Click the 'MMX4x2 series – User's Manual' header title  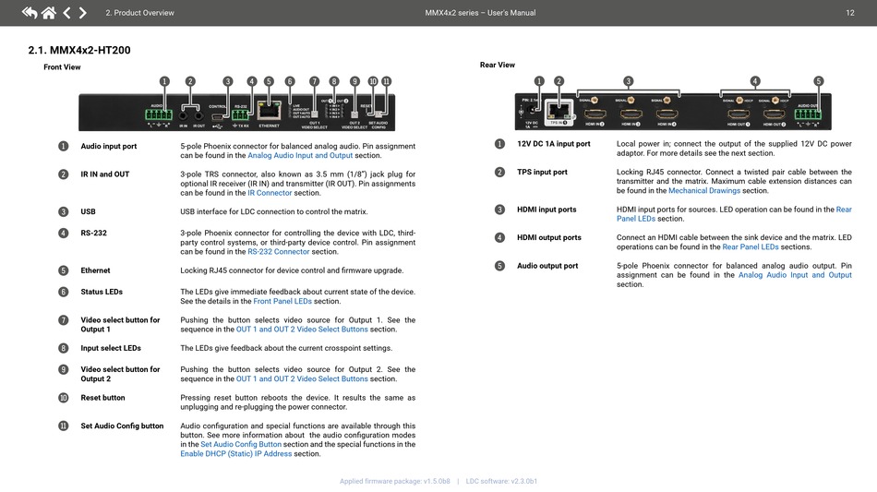click(480, 12)
